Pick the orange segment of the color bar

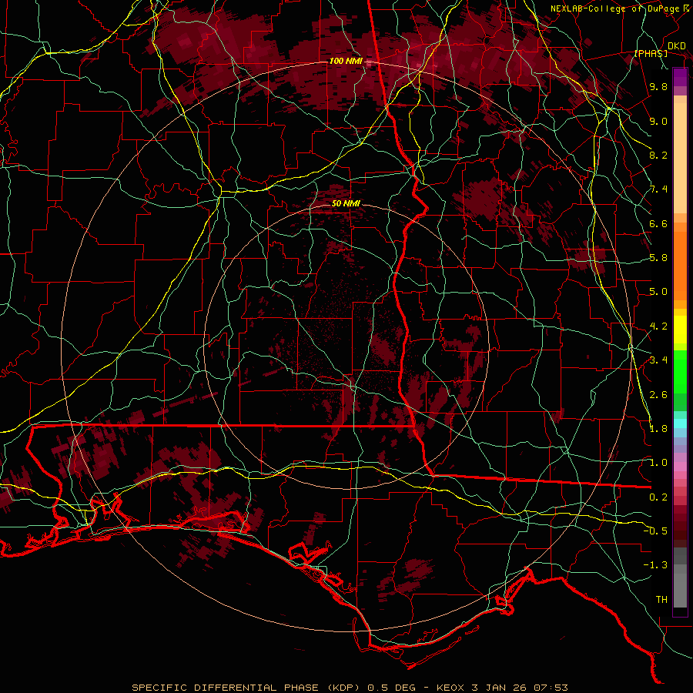pos(680,265)
